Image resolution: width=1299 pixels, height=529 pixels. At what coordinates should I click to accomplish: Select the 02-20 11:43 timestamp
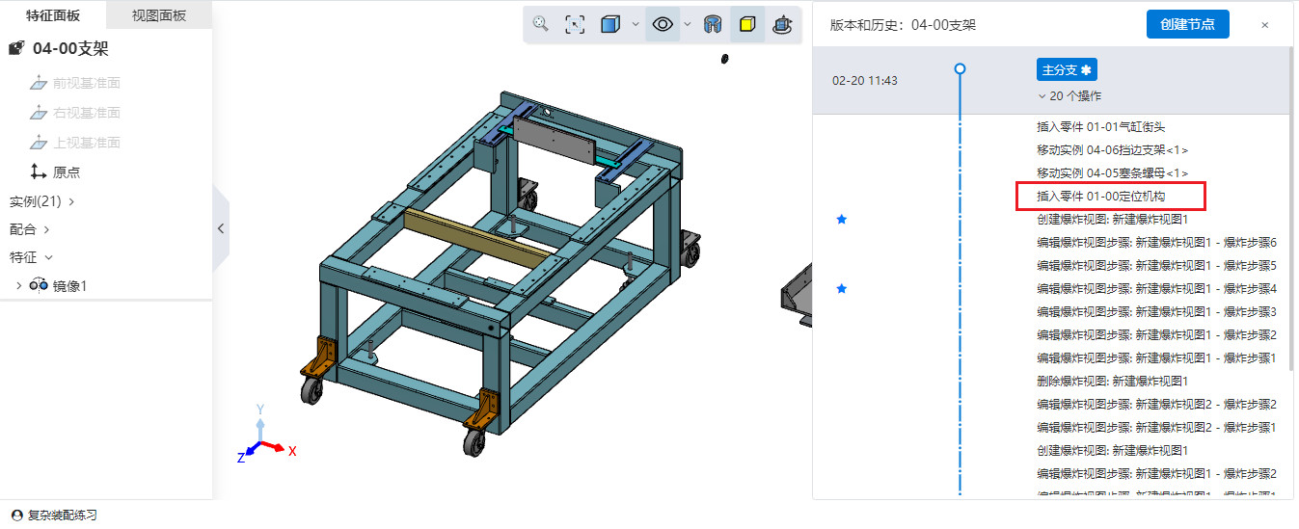(865, 81)
